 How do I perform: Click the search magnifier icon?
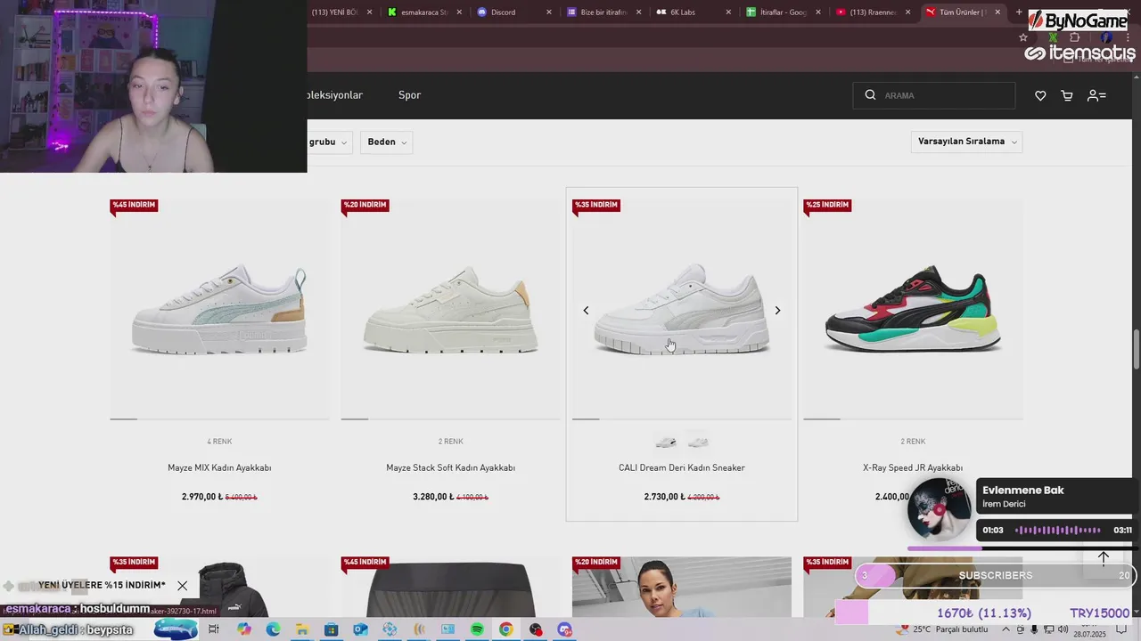[870, 95]
